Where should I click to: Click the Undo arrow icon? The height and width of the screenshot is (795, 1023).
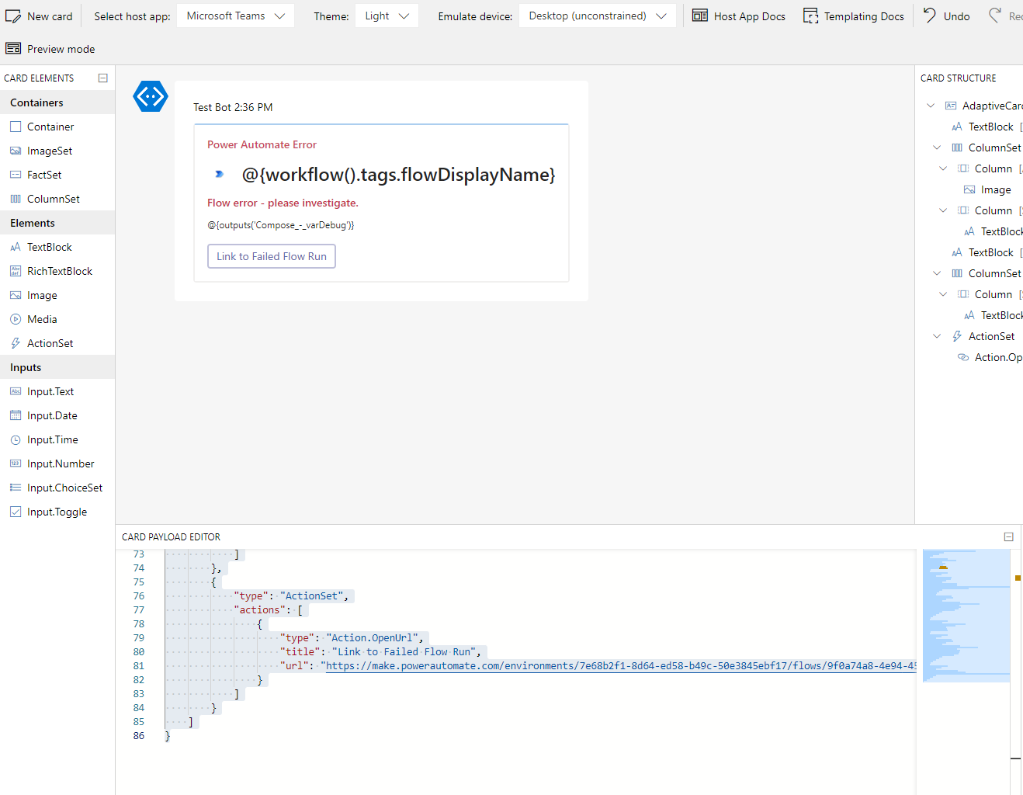tap(930, 15)
